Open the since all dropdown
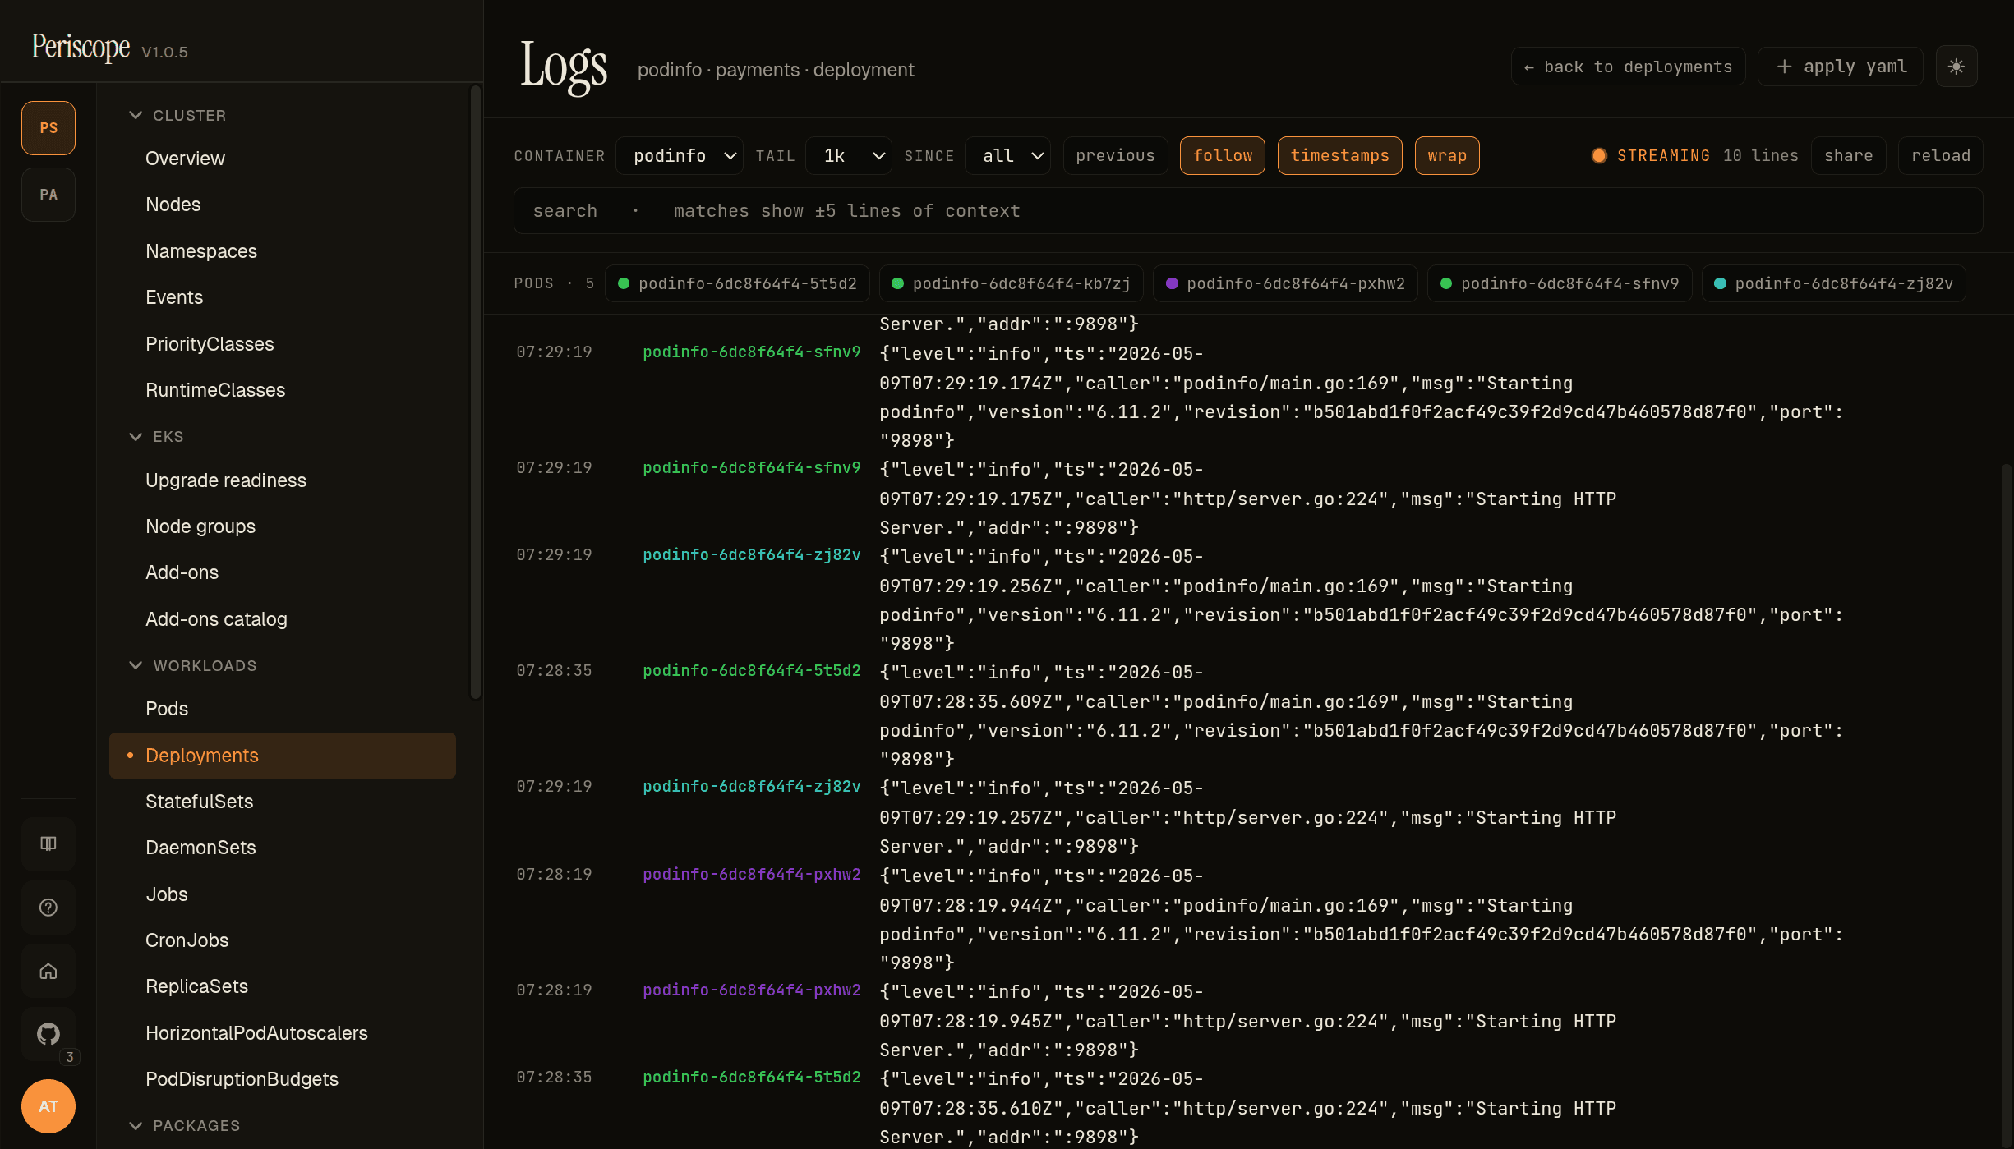Viewport: 2014px width, 1149px height. pyautogui.click(x=1007, y=155)
